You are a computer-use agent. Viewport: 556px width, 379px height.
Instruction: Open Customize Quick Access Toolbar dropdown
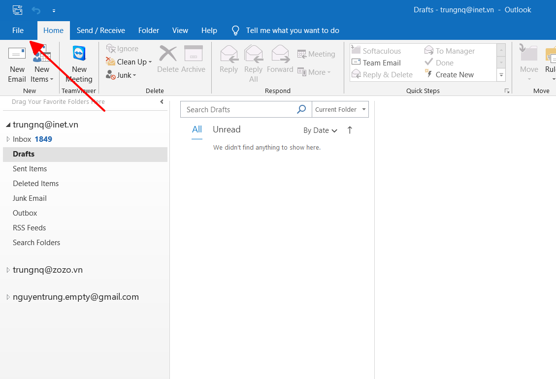(54, 11)
